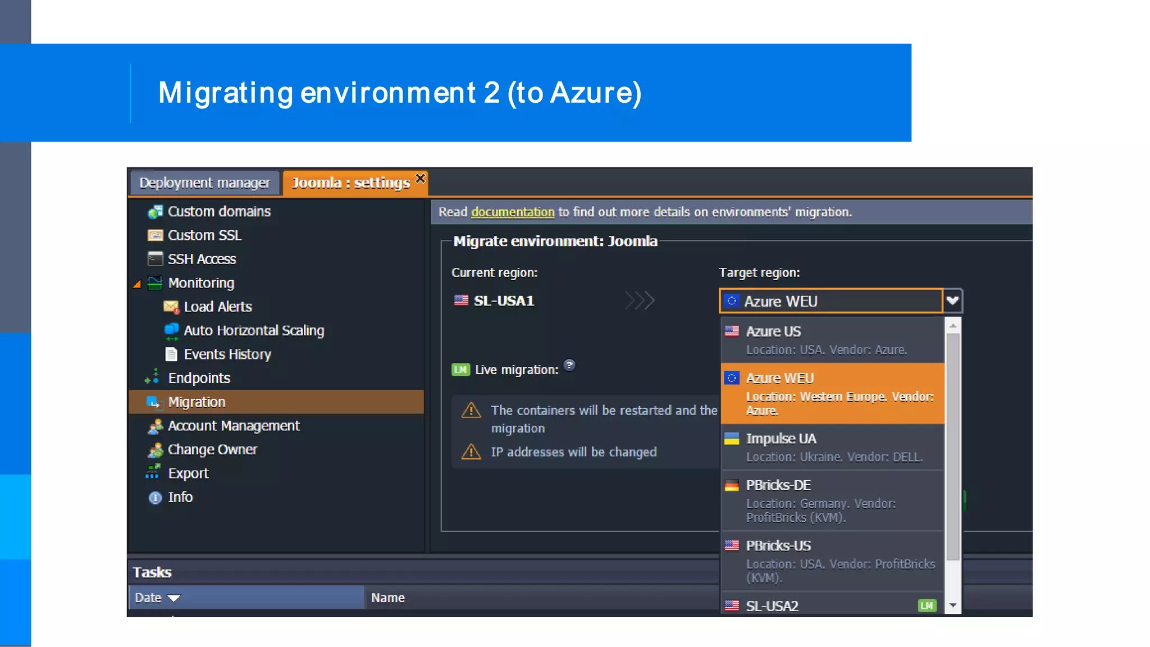This screenshot has height=647, width=1150.
Task: Click the EU flag in Target region field
Action: [731, 301]
